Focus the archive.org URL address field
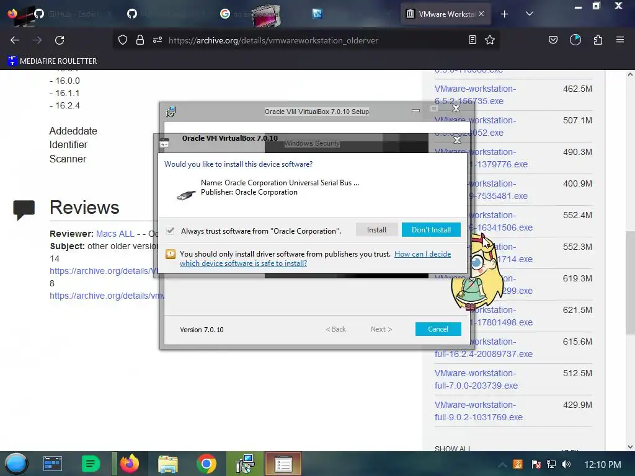This screenshot has height=476, width=635. click(273, 40)
